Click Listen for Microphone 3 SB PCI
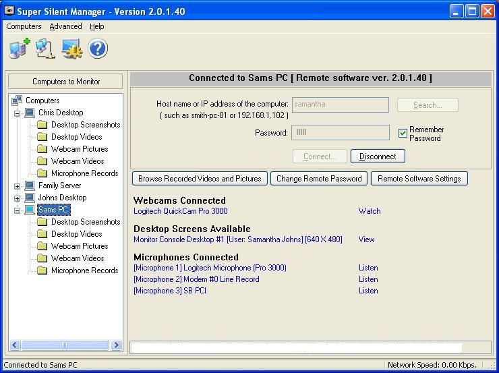 pyautogui.click(x=368, y=291)
